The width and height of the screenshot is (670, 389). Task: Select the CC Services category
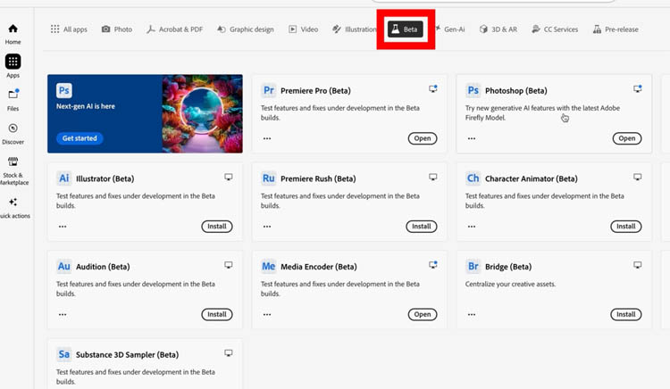pos(555,29)
